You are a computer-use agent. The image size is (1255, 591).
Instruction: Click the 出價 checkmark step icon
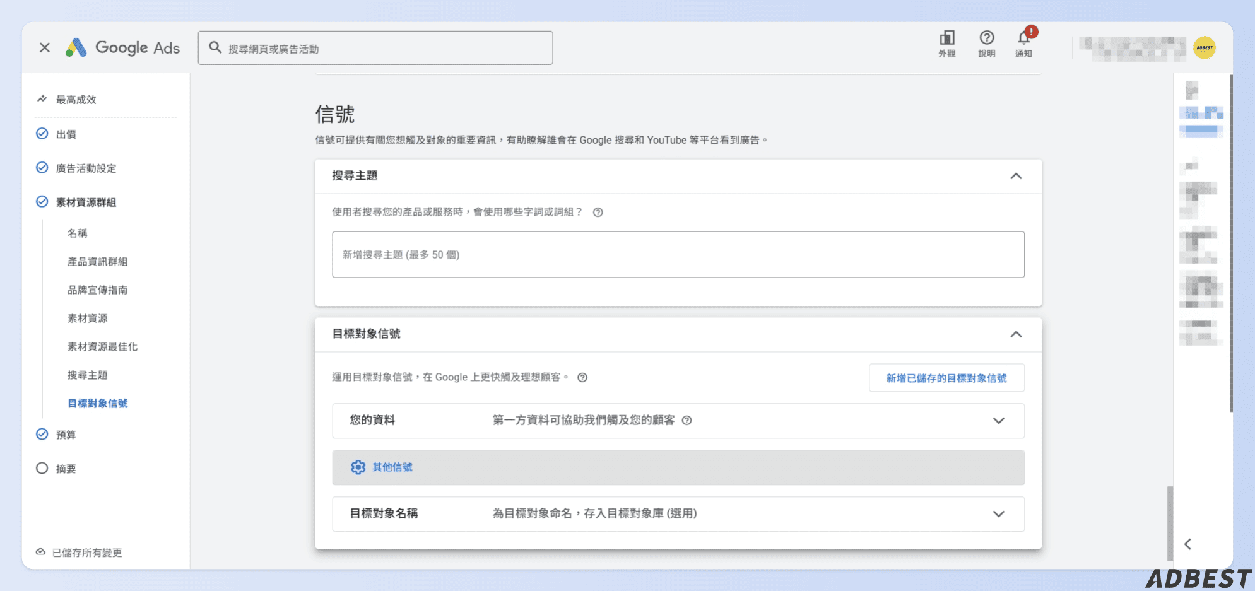click(42, 134)
